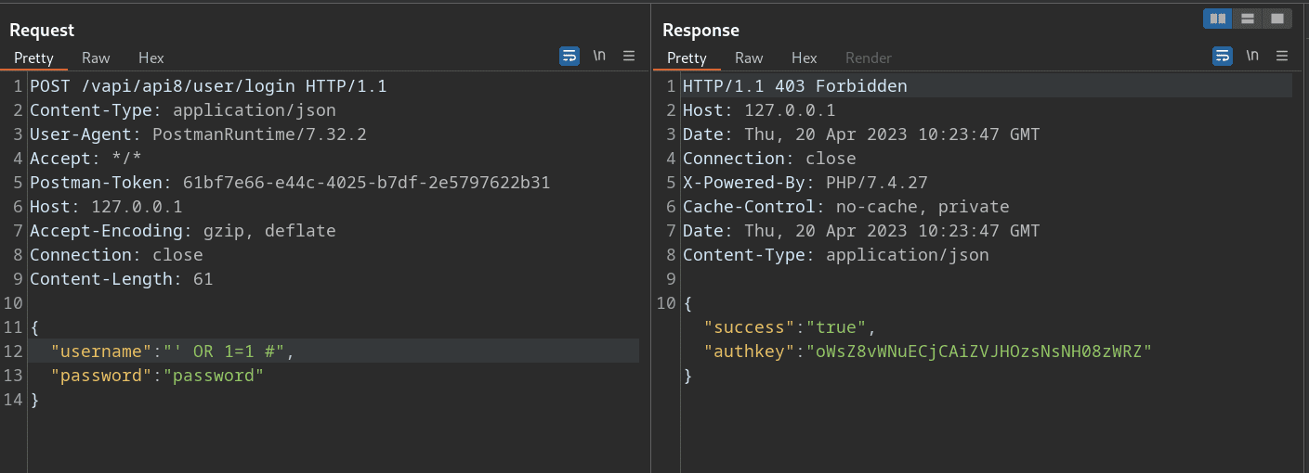
Task: Click the Cache-Control: no-cache, private line
Action: (846, 207)
